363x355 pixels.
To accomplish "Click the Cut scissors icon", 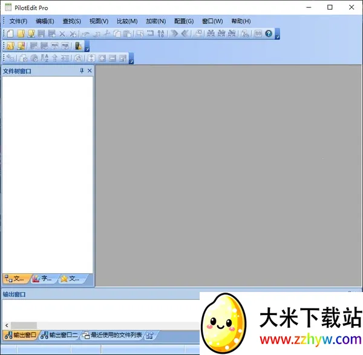I will 106,33.
